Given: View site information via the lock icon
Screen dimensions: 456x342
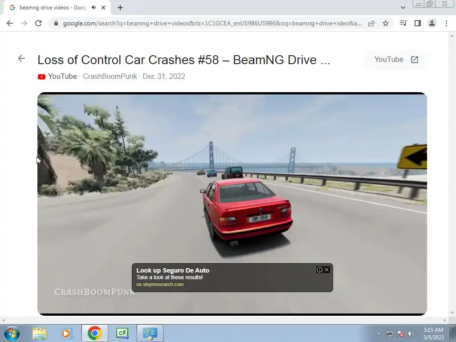Looking at the screenshot, I should (56, 23).
